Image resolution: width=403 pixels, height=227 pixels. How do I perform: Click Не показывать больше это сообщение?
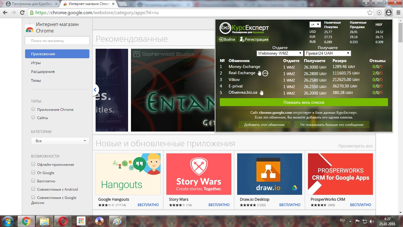click(x=332, y=125)
